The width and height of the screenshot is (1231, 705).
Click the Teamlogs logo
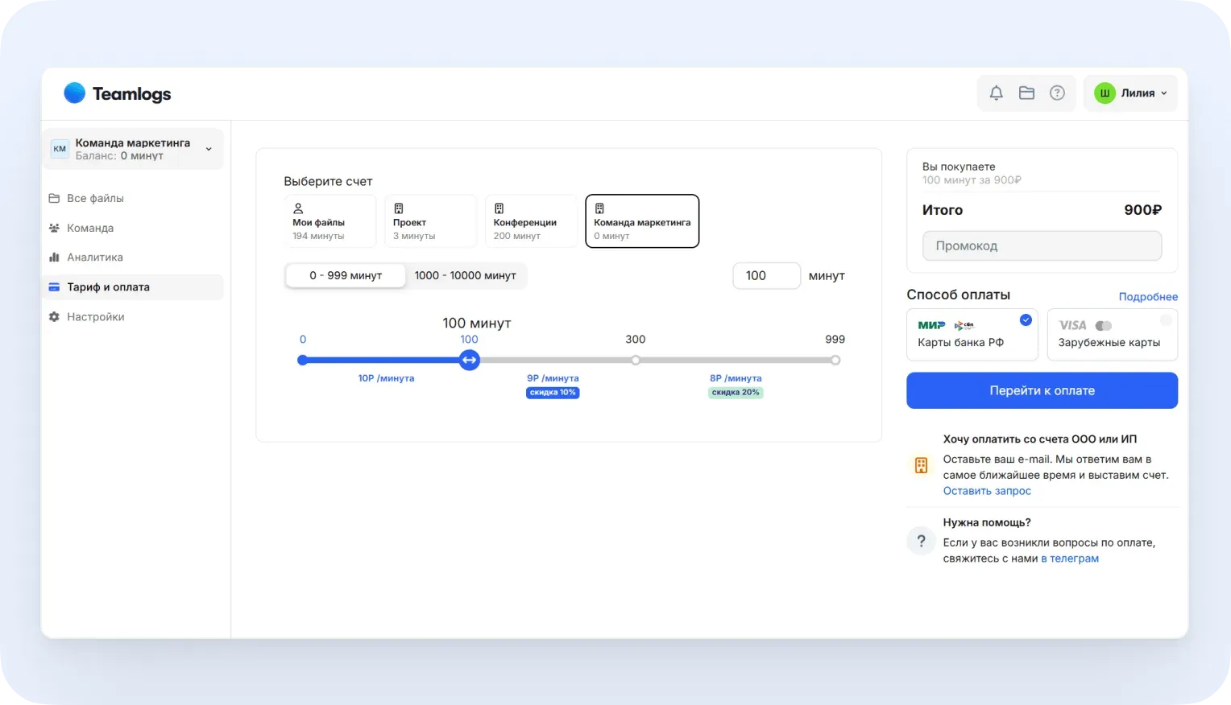pyautogui.click(x=118, y=93)
